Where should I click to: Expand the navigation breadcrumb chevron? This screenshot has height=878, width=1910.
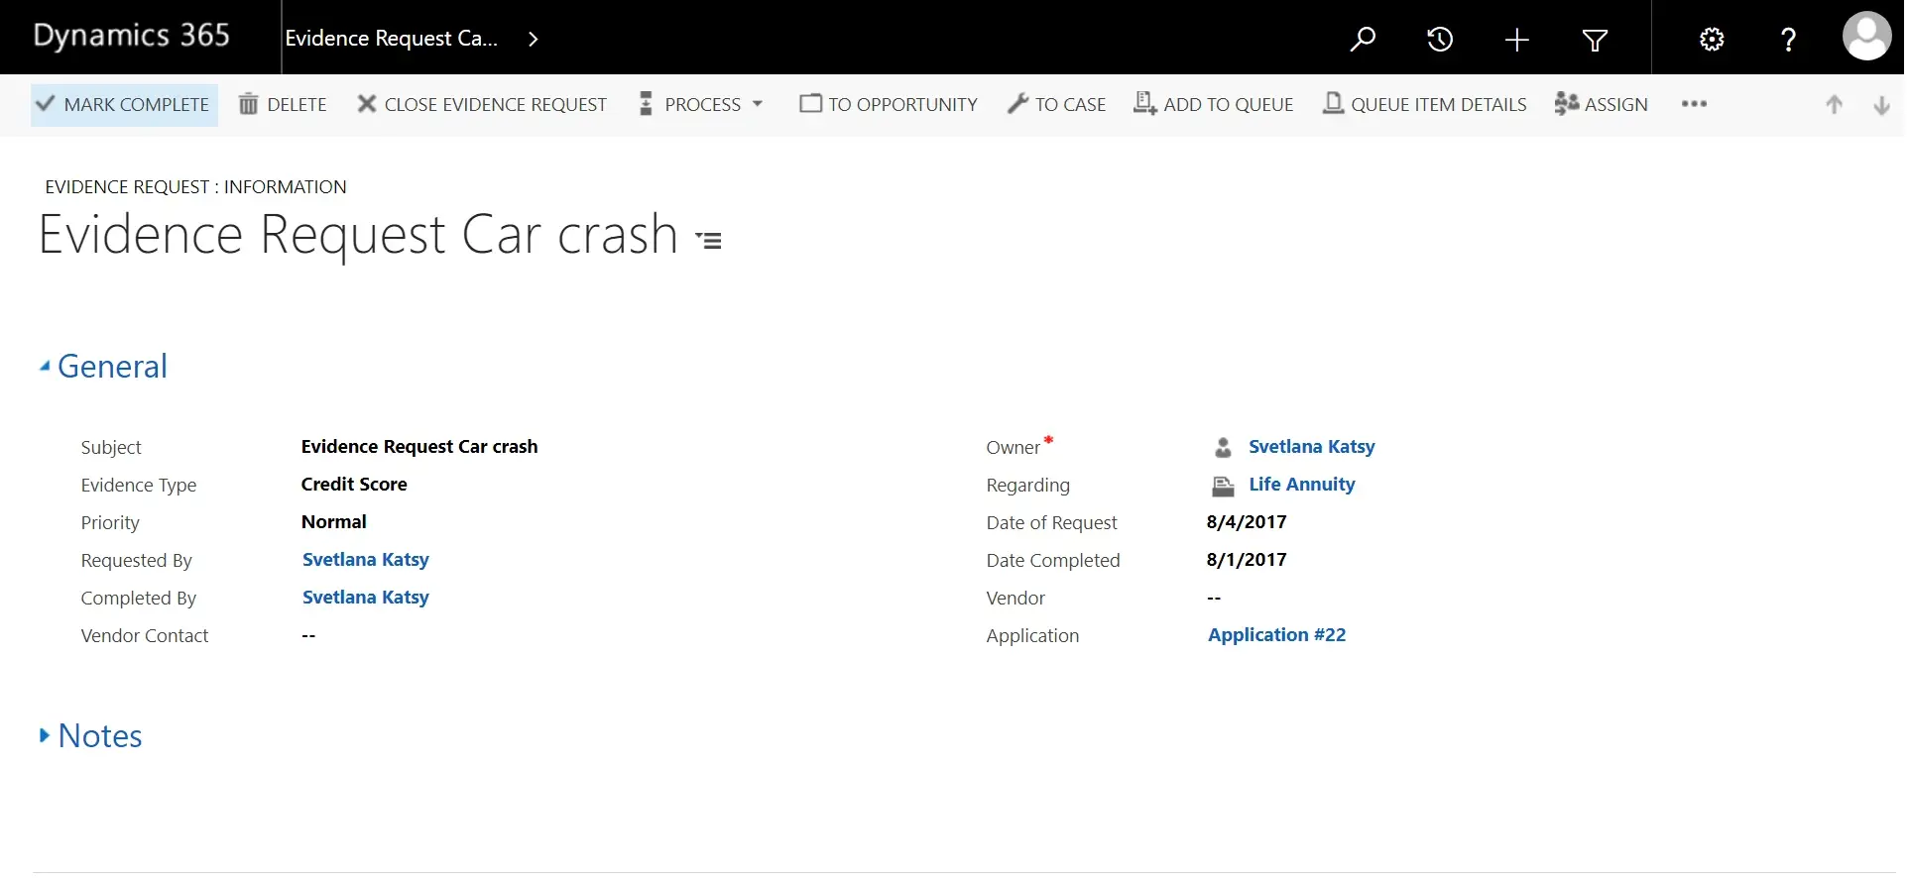click(x=534, y=40)
